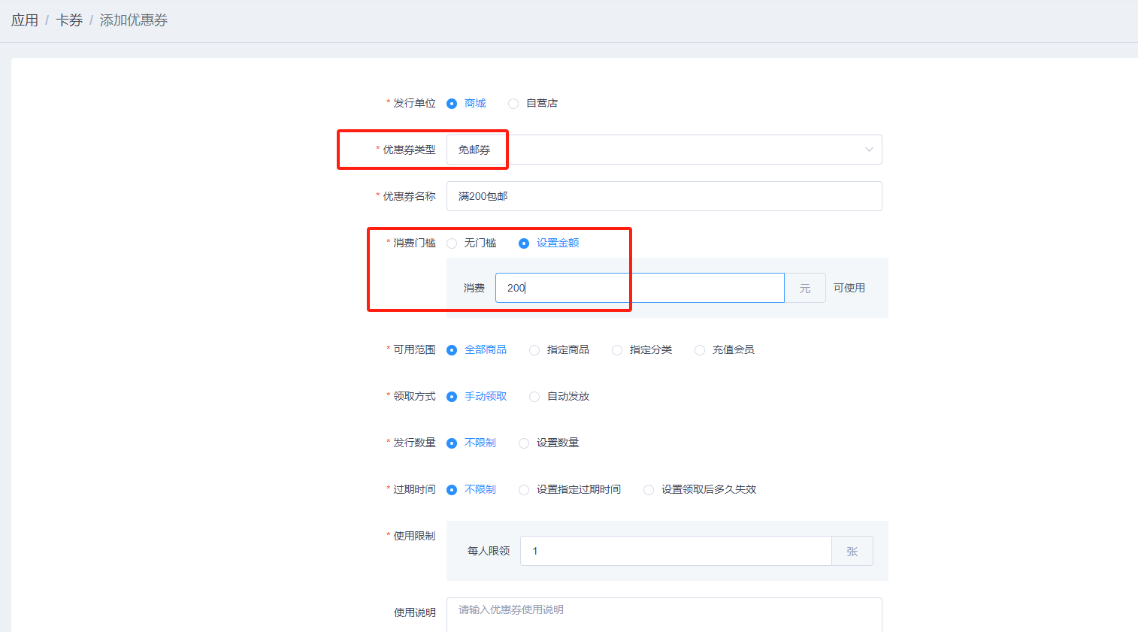The width and height of the screenshot is (1138, 632).
Task: Choose 无门槛 consumption threshold option
Action: click(x=452, y=243)
